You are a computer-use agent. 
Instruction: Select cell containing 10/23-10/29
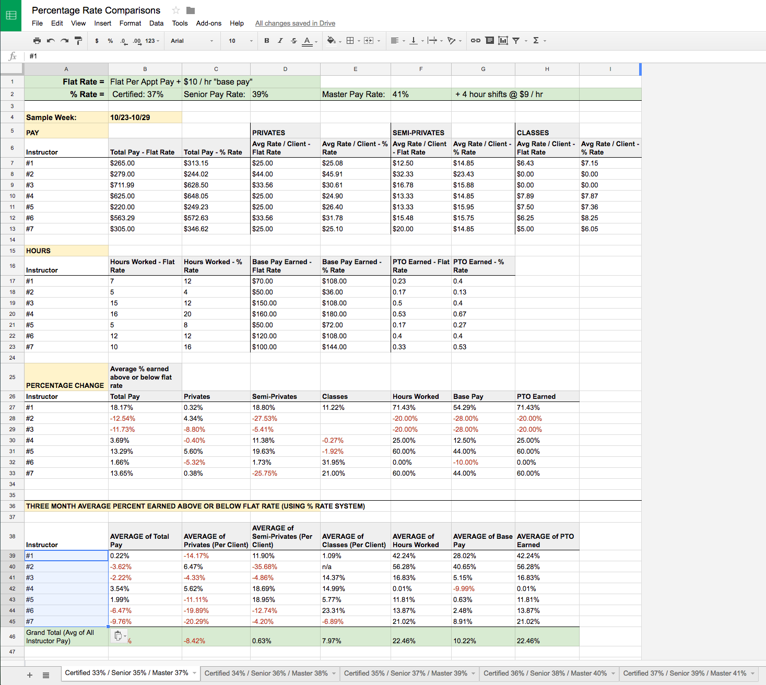click(145, 117)
